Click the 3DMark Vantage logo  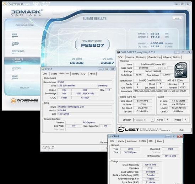27,13
